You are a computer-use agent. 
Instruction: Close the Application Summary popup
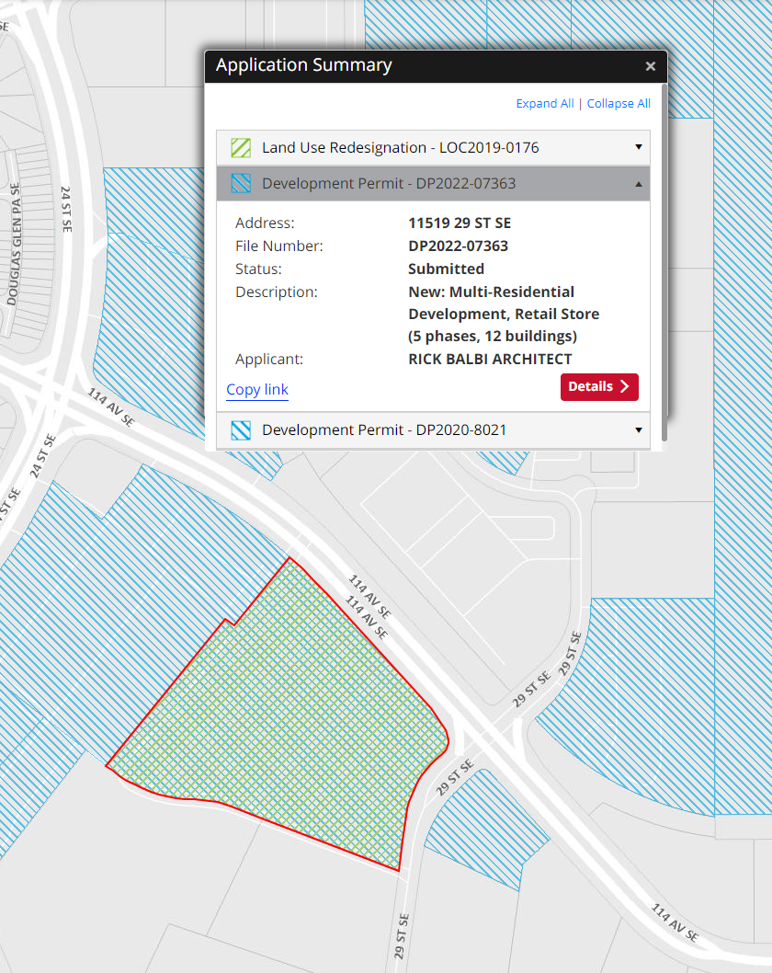click(650, 66)
